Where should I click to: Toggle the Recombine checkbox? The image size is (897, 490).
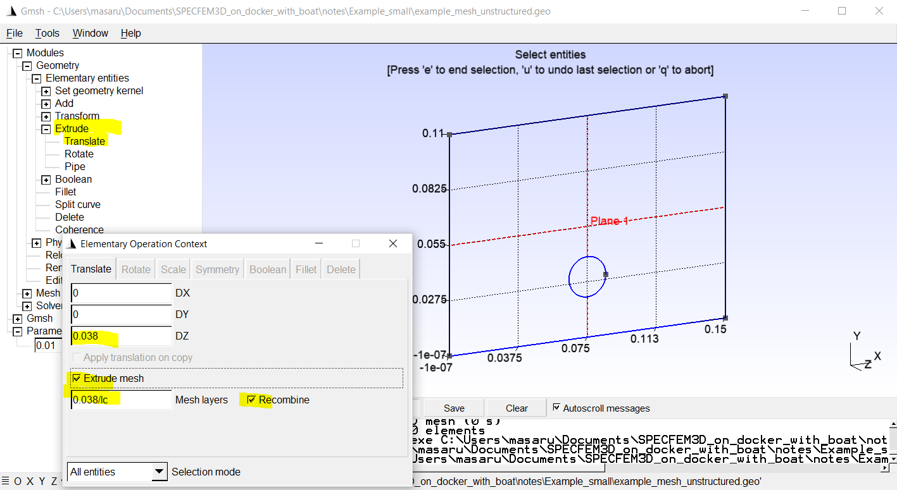click(x=251, y=400)
